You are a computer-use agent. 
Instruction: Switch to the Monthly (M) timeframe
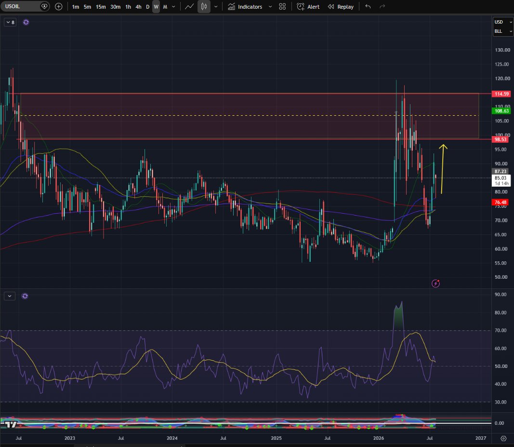(x=165, y=7)
